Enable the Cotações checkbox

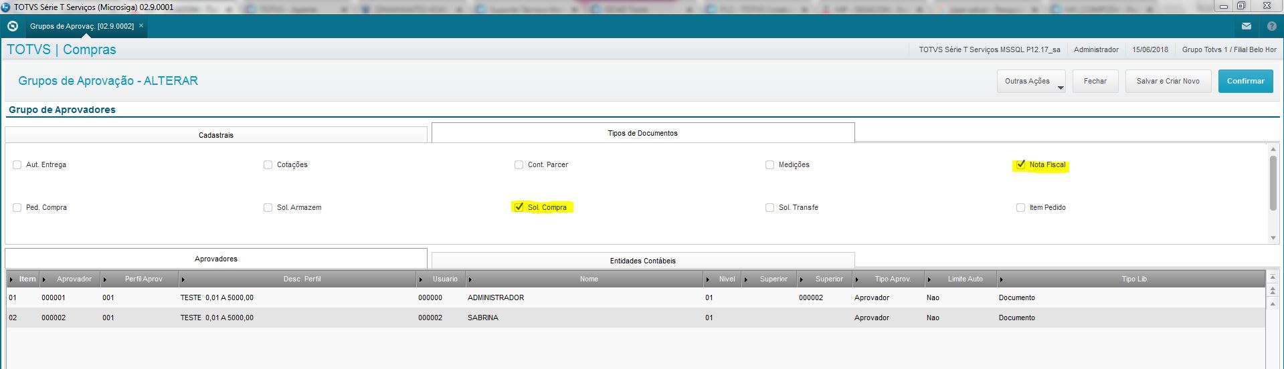pos(268,164)
